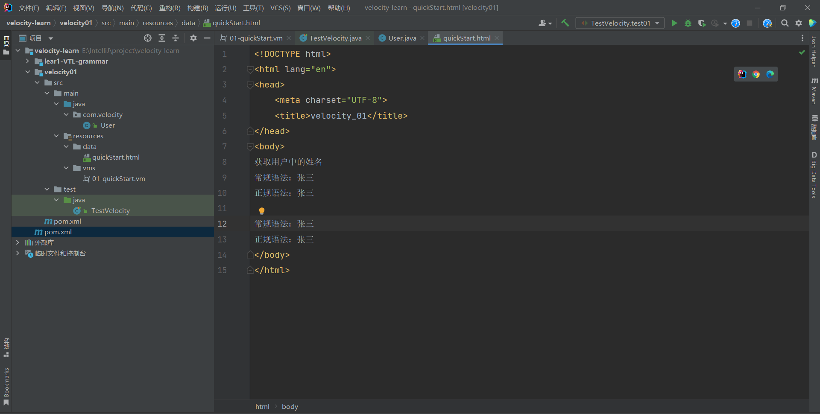Click green inspection checkmark in editor corner
Image resolution: width=820 pixels, height=414 pixels.
coord(802,52)
